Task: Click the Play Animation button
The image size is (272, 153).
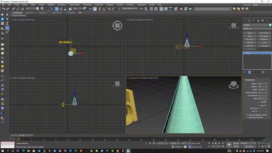Action: (216, 143)
